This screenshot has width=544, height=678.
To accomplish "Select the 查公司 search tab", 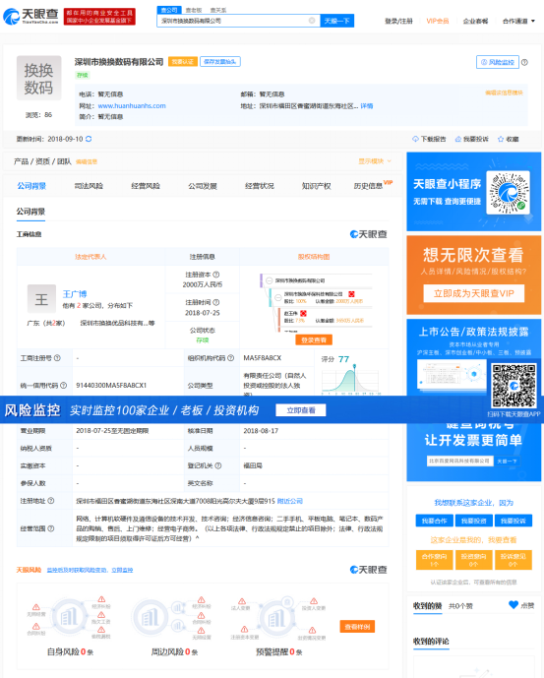I will [x=169, y=10].
